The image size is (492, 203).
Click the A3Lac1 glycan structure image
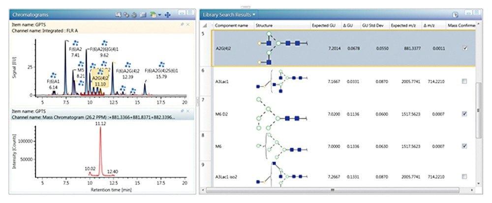(281, 82)
